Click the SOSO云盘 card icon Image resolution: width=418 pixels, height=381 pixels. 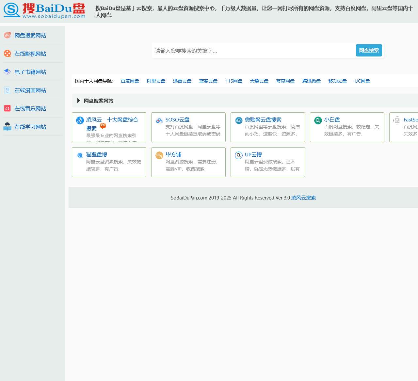point(159,120)
